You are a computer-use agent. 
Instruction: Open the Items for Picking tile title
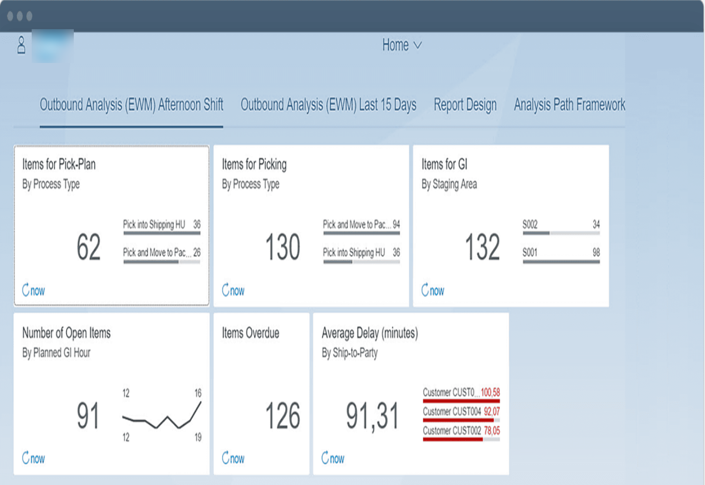coord(254,164)
